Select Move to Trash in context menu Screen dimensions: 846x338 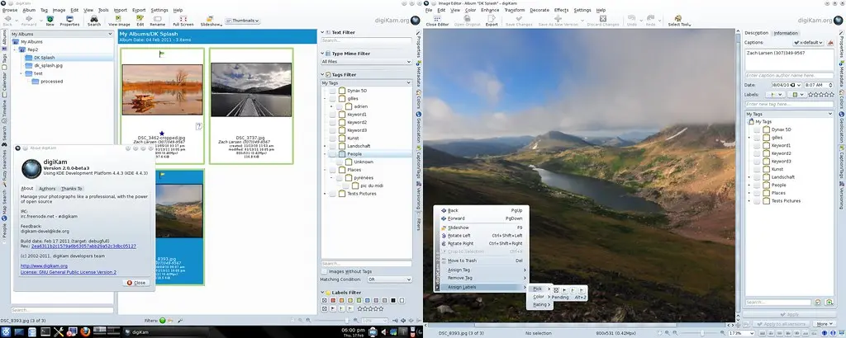(x=464, y=260)
